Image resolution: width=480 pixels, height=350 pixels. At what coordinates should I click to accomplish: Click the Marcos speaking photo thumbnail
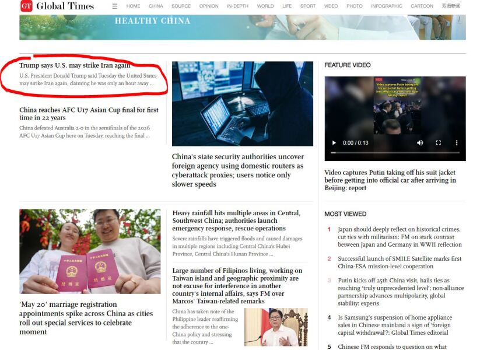point(276,327)
